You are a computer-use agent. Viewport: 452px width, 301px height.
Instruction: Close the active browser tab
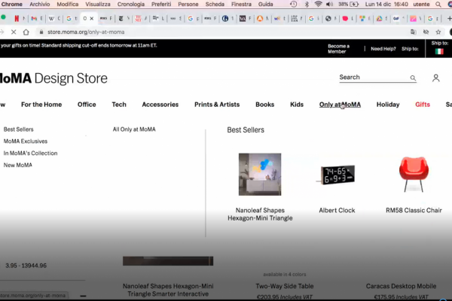92,18
